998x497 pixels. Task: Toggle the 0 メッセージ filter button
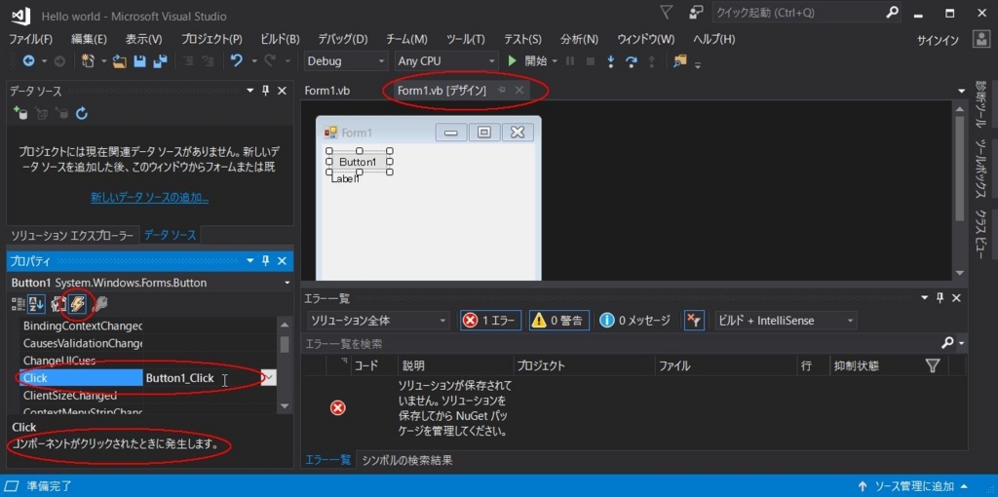pyautogui.click(x=635, y=321)
